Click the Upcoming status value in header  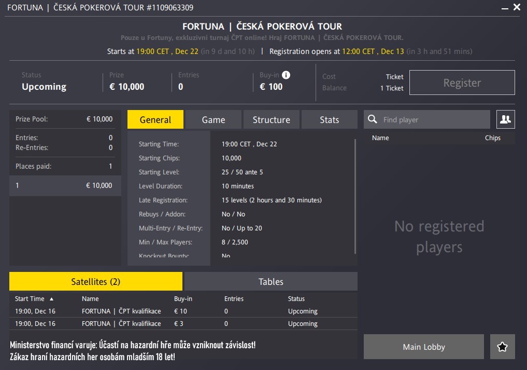44,87
